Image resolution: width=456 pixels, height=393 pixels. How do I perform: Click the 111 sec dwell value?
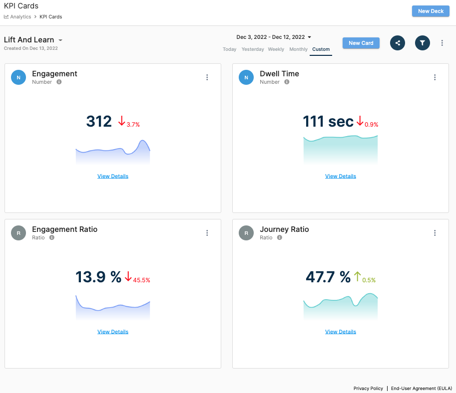point(328,121)
